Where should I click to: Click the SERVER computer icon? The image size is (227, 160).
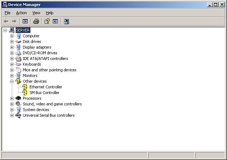tap(12, 30)
